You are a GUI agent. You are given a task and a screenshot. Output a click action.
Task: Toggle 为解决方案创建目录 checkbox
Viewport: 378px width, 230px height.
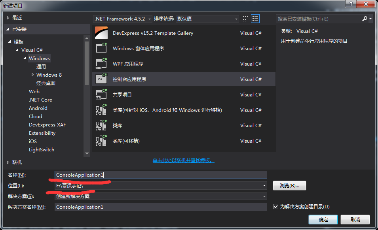coord(275,207)
